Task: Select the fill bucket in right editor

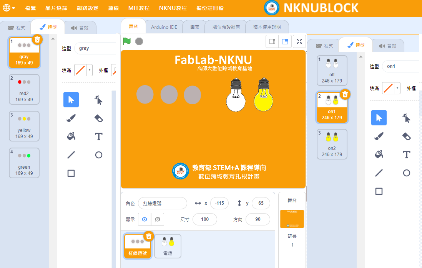Action: coord(379,155)
